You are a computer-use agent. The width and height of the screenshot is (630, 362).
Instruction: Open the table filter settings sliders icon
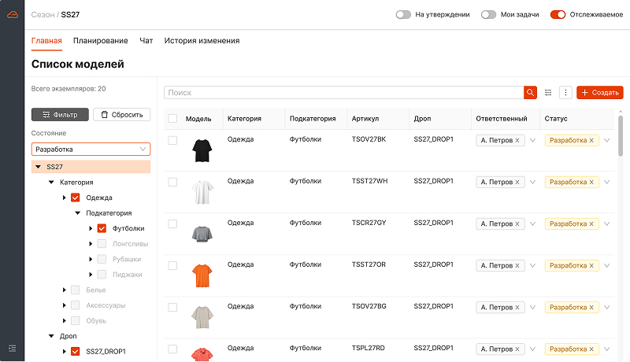tap(548, 93)
